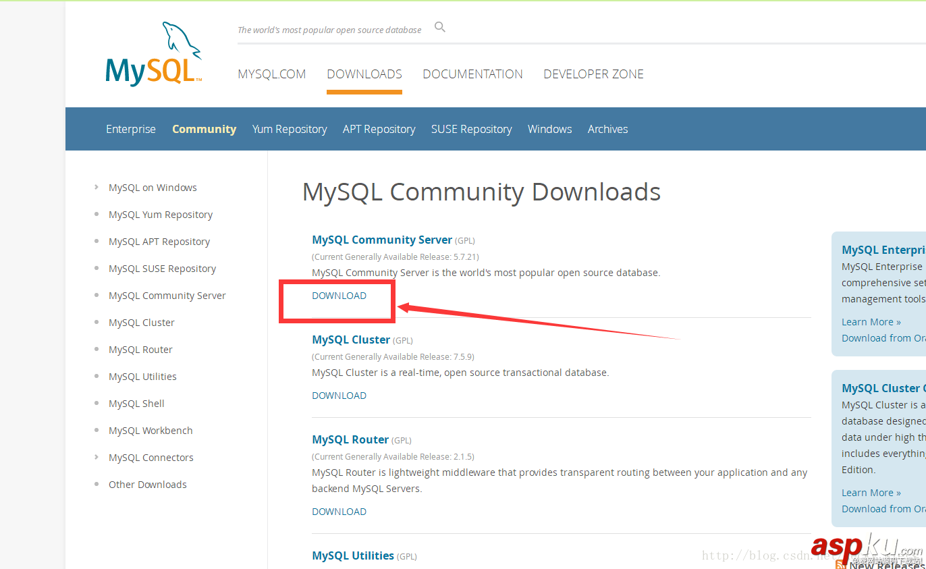Open MySQL Community Server in sidebar
The height and width of the screenshot is (569, 926).
pyautogui.click(x=167, y=296)
